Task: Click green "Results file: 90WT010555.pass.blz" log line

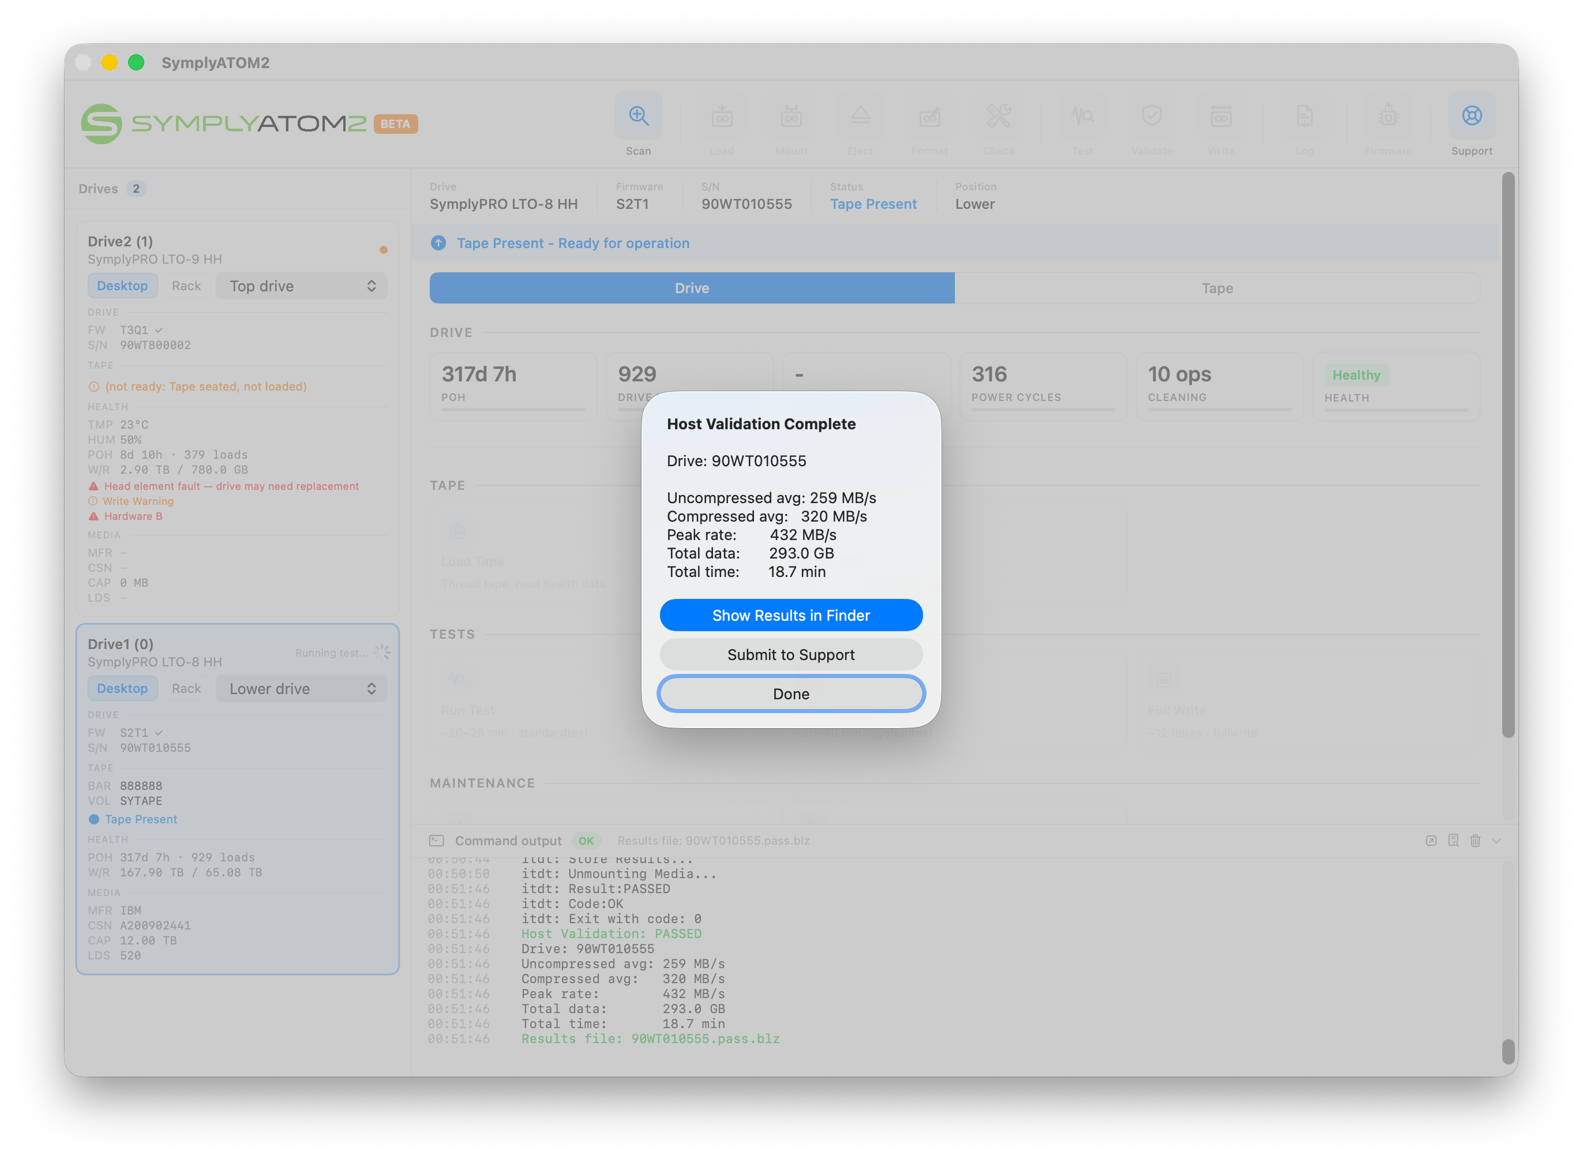Action: (651, 1039)
